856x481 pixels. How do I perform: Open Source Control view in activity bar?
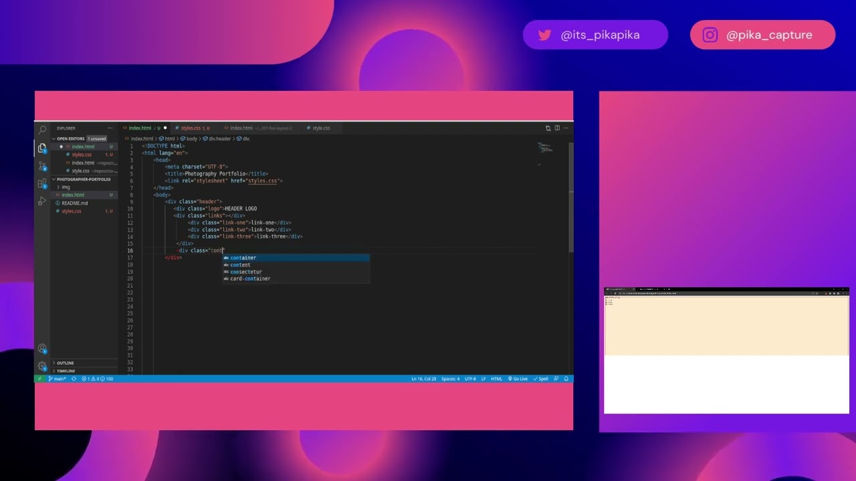pyautogui.click(x=42, y=166)
